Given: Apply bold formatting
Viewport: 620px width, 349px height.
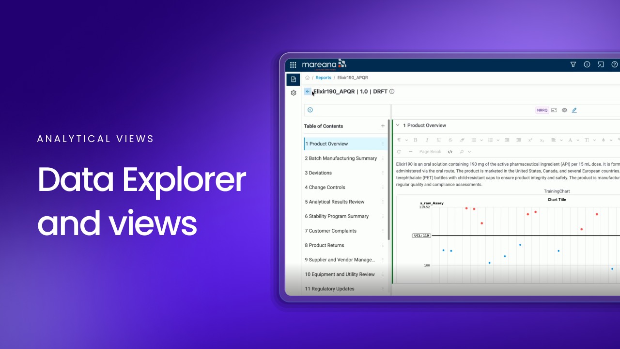Looking at the screenshot, I should coord(415,140).
